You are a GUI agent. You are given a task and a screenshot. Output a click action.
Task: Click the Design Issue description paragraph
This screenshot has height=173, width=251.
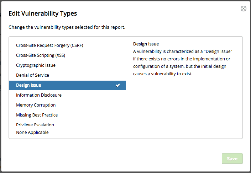(x=182, y=63)
